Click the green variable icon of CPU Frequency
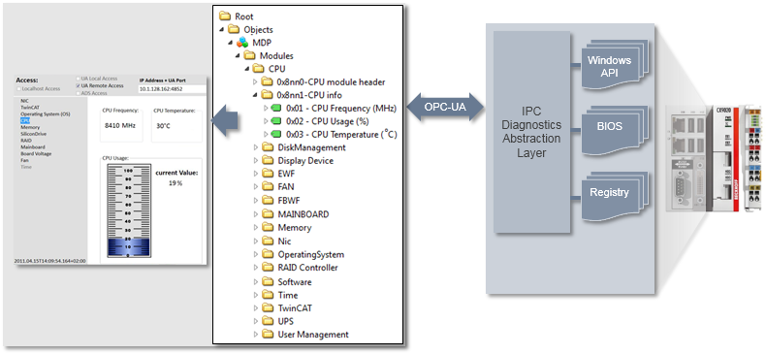 276,108
